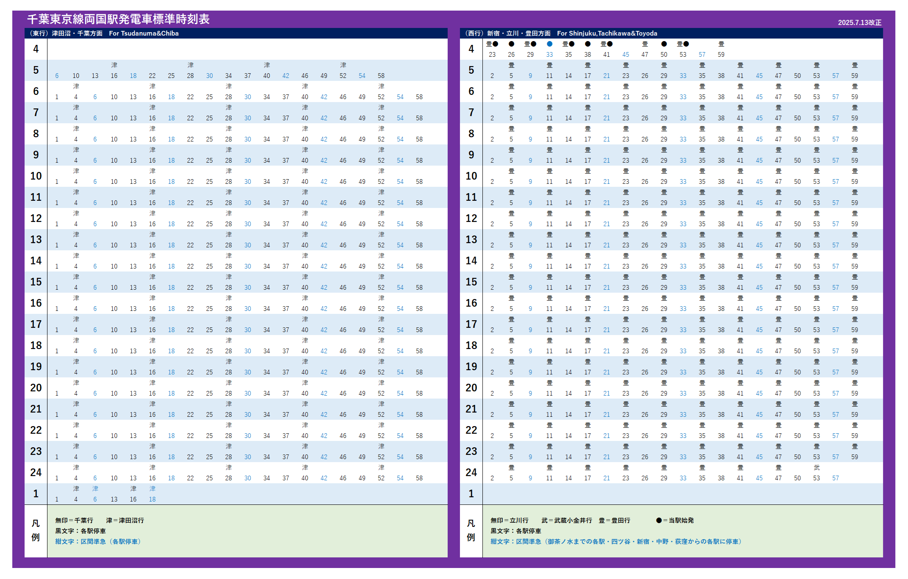Click the 2025.7.13改正 revision date

(x=859, y=23)
